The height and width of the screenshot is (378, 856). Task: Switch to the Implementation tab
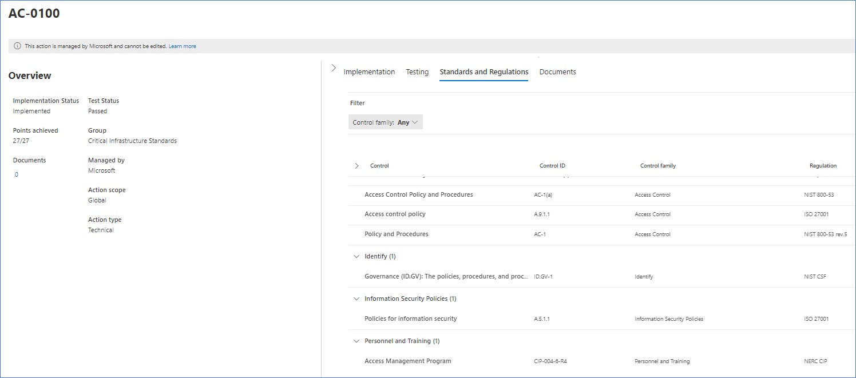pos(369,71)
